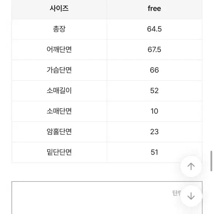Click the 23 value cell
The width and height of the screenshot is (214, 214).
(x=155, y=132)
